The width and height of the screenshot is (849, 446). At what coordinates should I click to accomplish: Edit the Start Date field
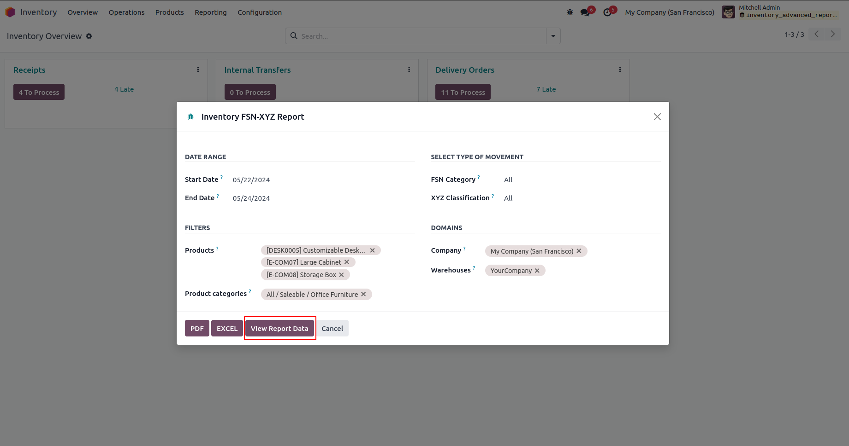tap(323, 180)
